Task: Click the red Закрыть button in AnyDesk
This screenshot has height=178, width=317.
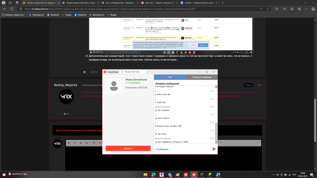Action: coord(128,148)
